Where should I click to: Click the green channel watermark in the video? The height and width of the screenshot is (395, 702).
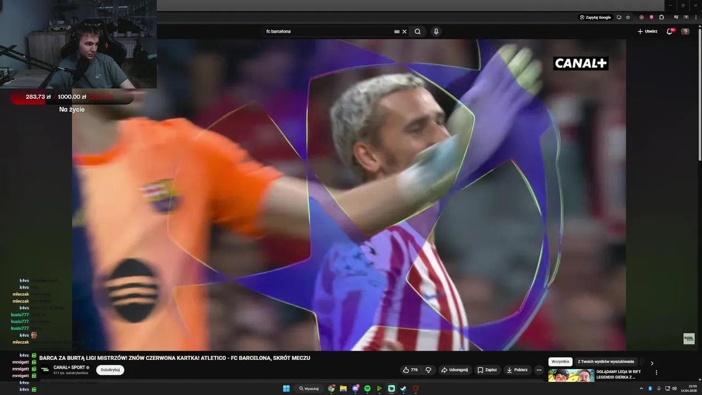pyautogui.click(x=689, y=338)
